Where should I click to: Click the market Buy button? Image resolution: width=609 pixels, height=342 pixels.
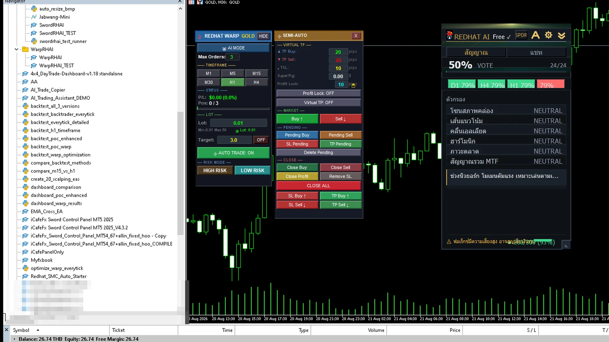297,119
